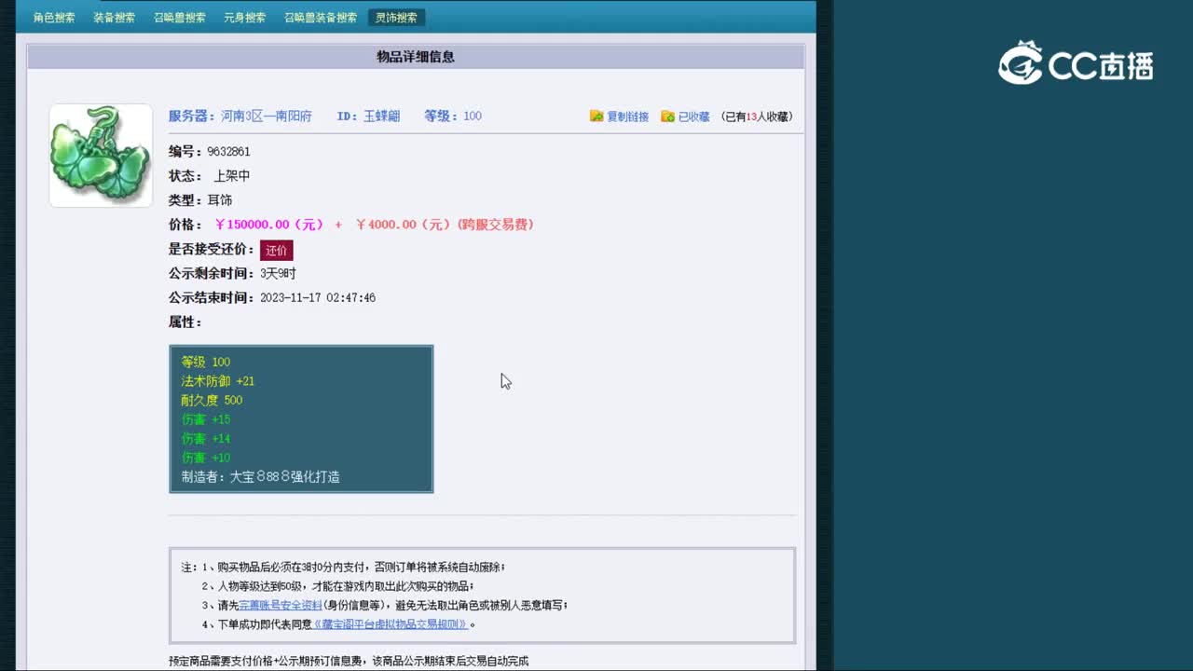Click inside the item attributes panel
Screen dimensions: 1193x671
coord(300,418)
